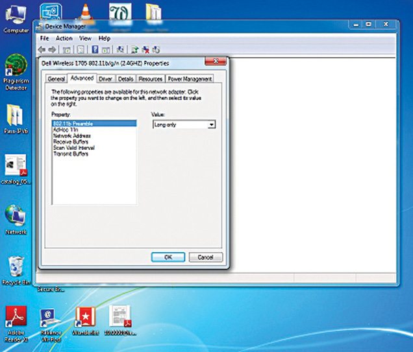This screenshot has height=352, width=413.
Task: Switch to the General tab
Action: 56,78
